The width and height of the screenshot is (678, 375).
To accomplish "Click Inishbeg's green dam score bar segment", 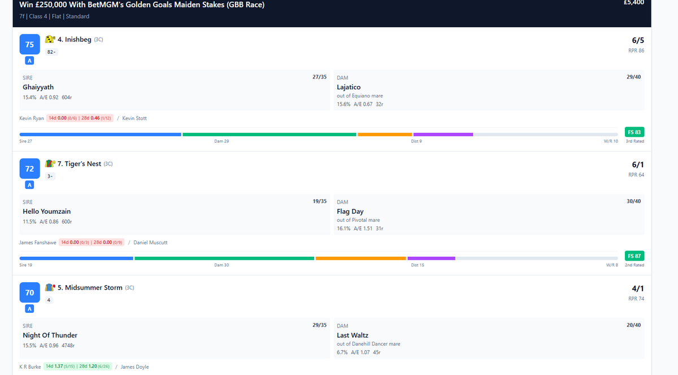I will 270,135.
